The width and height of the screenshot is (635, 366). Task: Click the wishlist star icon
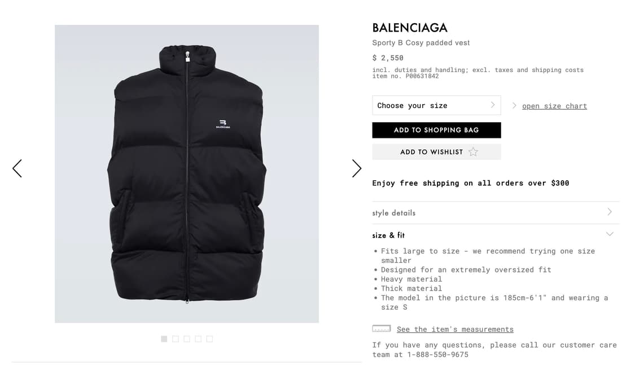pos(473,152)
